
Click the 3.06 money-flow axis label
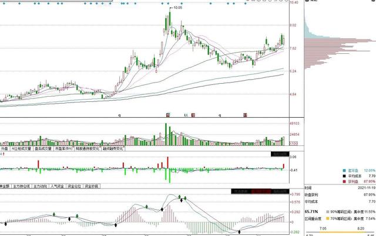pos(293,157)
